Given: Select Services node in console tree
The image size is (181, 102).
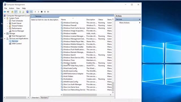Looking at the screenshot, I should click(x=15, y=41).
